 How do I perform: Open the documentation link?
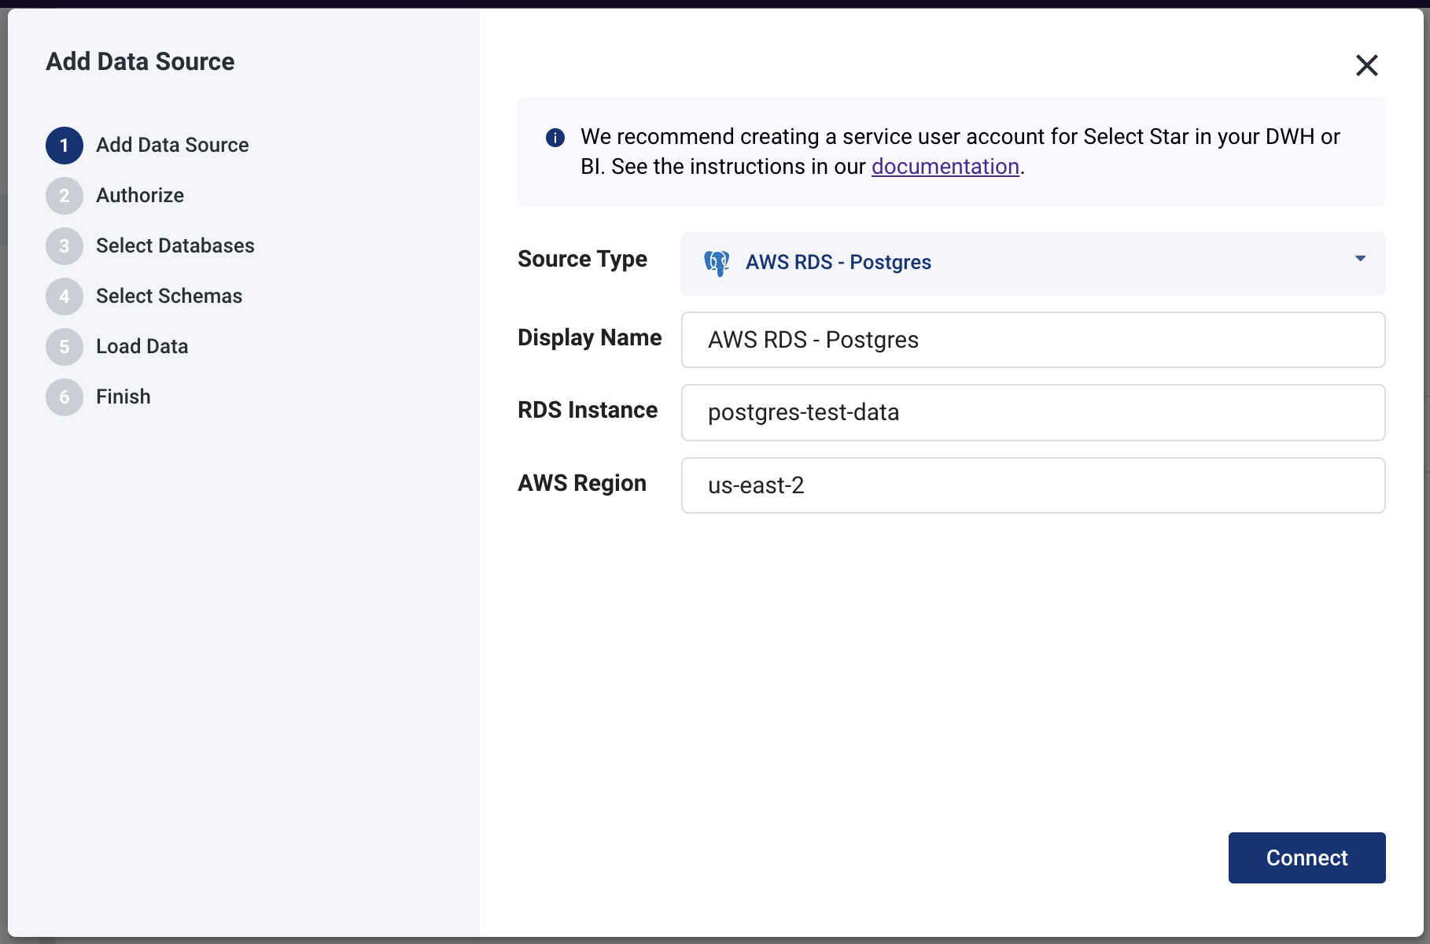[945, 167]
